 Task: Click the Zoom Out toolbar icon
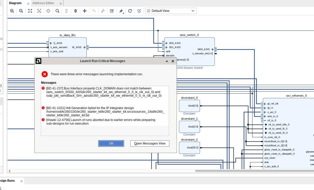(x=21, y=11)
